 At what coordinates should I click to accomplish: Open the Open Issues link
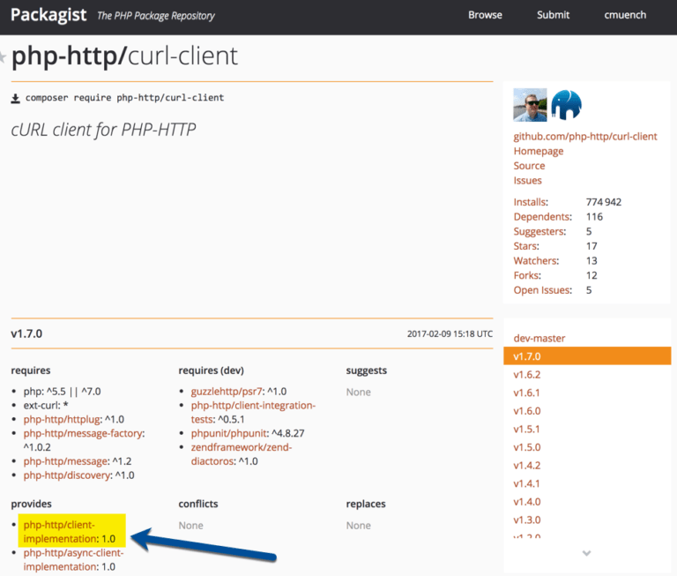543,290
